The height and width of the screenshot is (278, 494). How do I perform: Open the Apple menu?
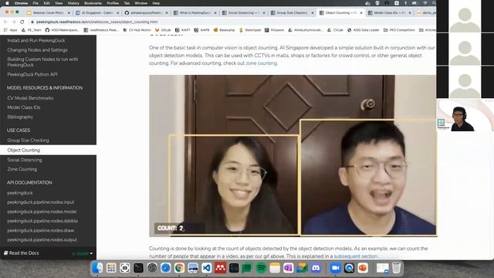click(7, 3)
